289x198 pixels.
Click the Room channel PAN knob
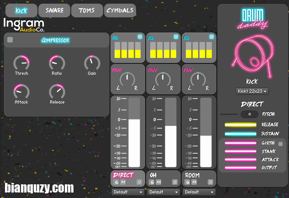point(198,79)
